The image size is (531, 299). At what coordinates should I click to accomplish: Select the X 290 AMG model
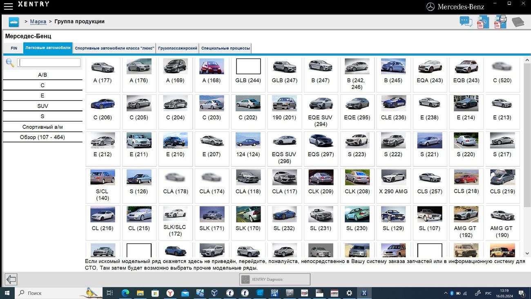(393, 186)
